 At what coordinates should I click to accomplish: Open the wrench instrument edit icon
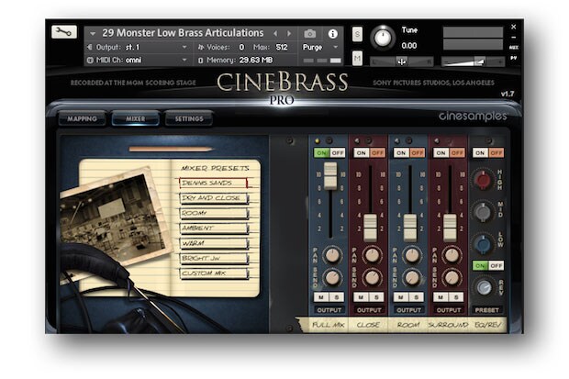[64, 32]
